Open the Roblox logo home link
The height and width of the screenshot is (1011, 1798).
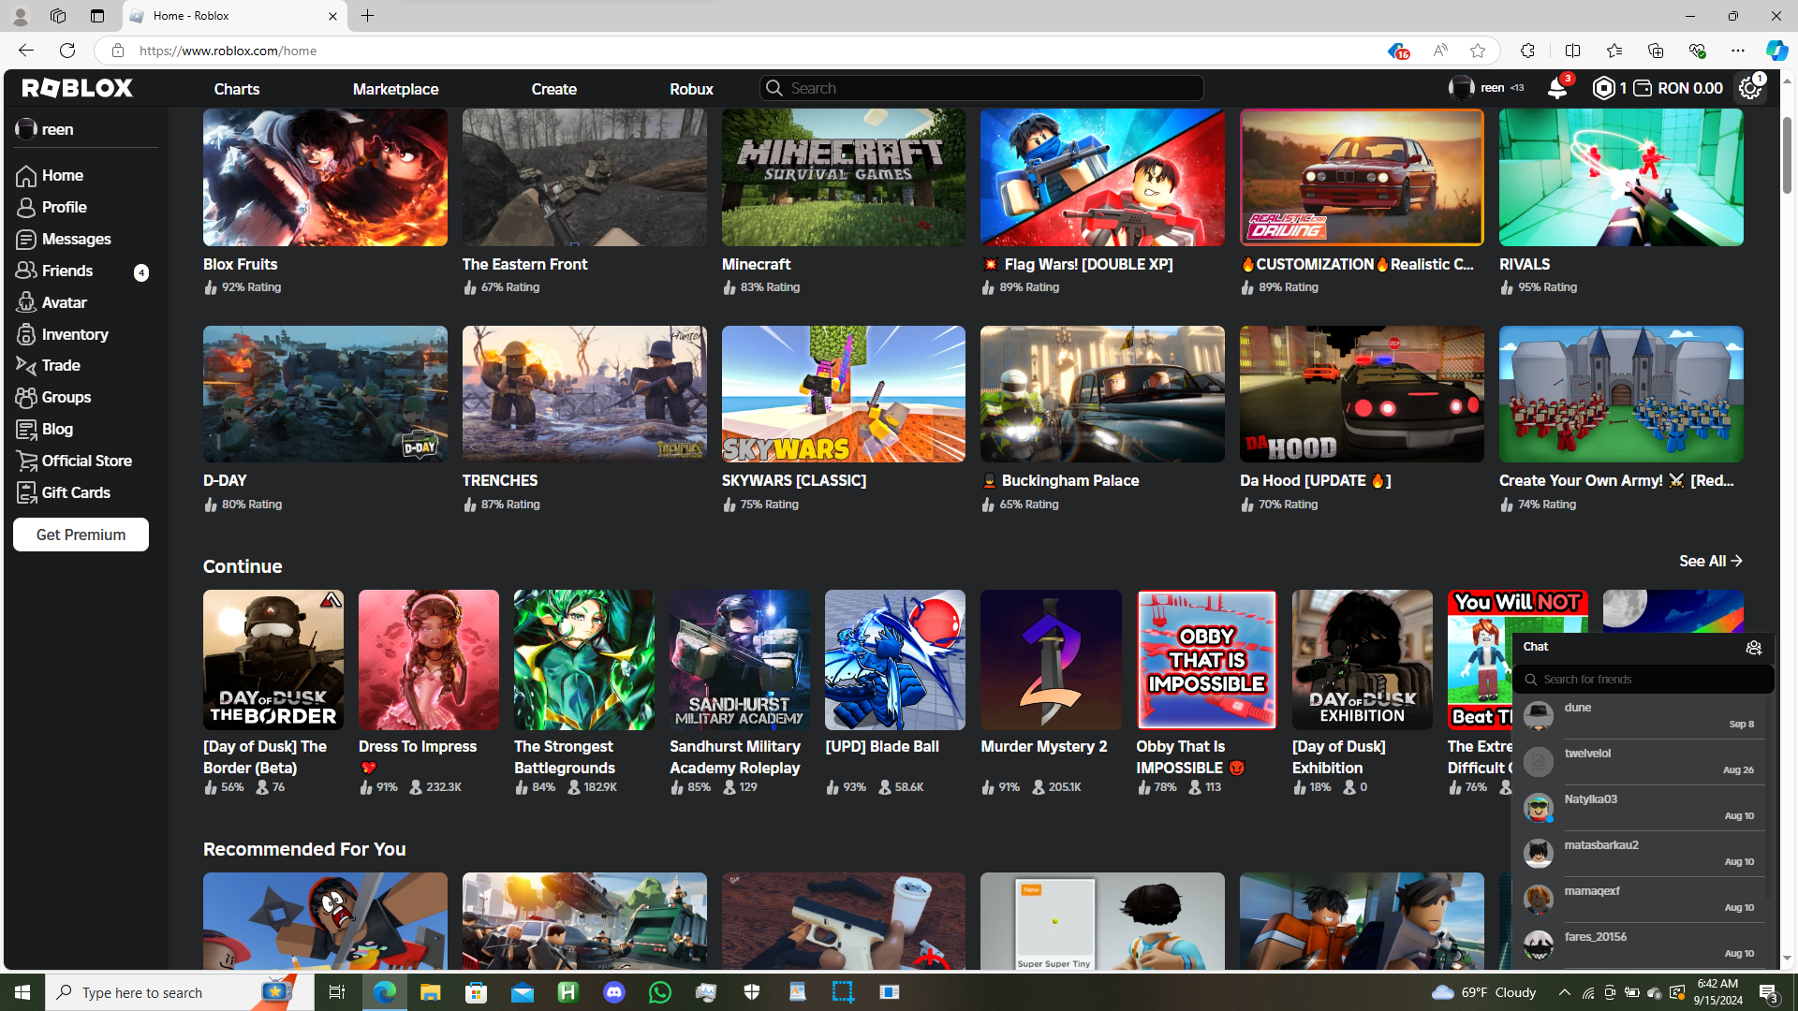[x=78, y=88]
